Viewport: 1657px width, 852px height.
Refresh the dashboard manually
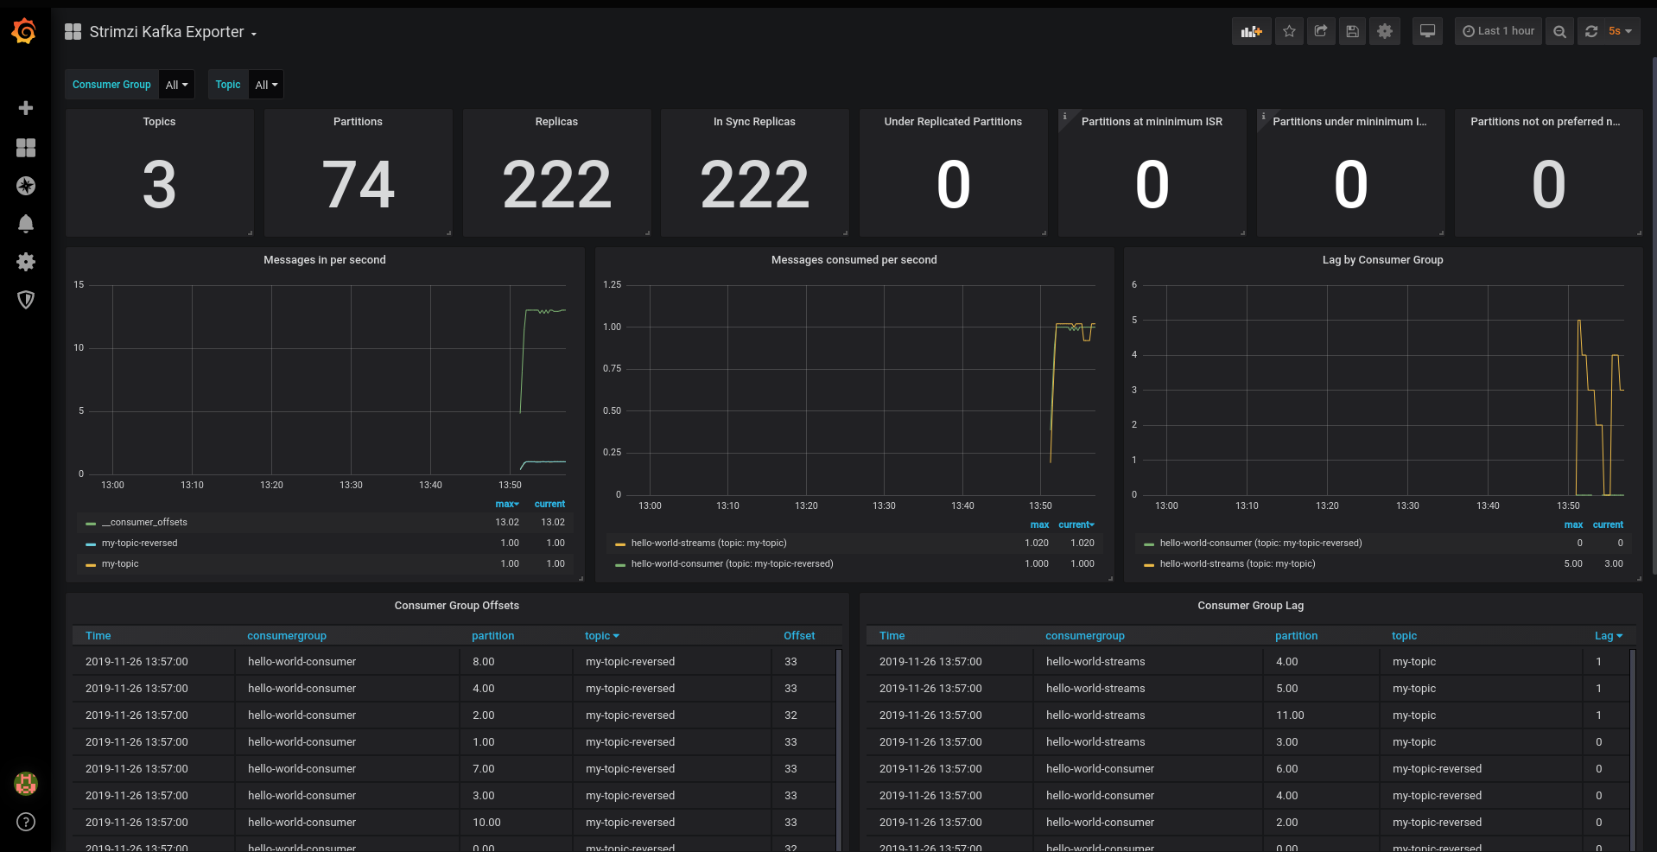(x=1590, y=30)
